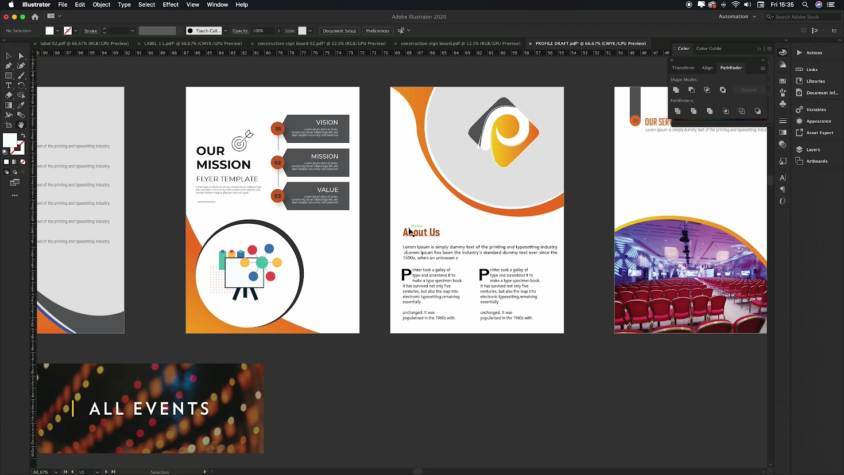The height and width of the screenshot is (475, 844).
Task: Click the Document Setup button
Action: [x=339, y=30]
